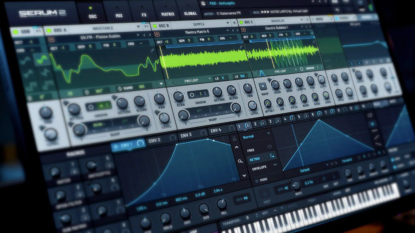
Task: Select the highlighted green sub waveform shape
Action: click(x=42, y=60)
